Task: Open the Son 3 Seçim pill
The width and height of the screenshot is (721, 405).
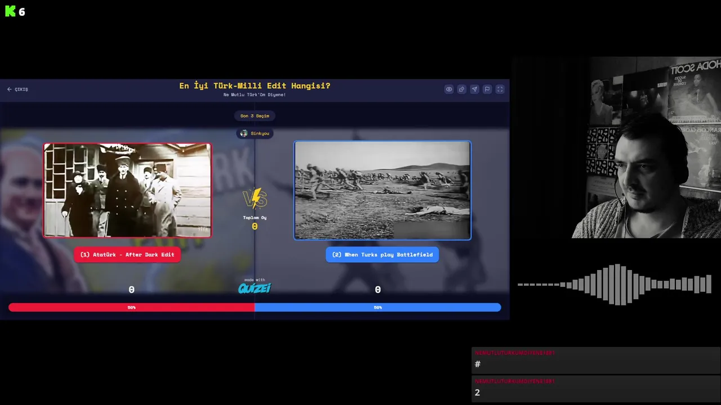Action: coord(255,116)
